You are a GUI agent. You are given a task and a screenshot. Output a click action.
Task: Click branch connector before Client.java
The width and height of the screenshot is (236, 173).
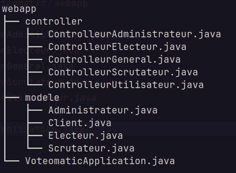[35, 123]
